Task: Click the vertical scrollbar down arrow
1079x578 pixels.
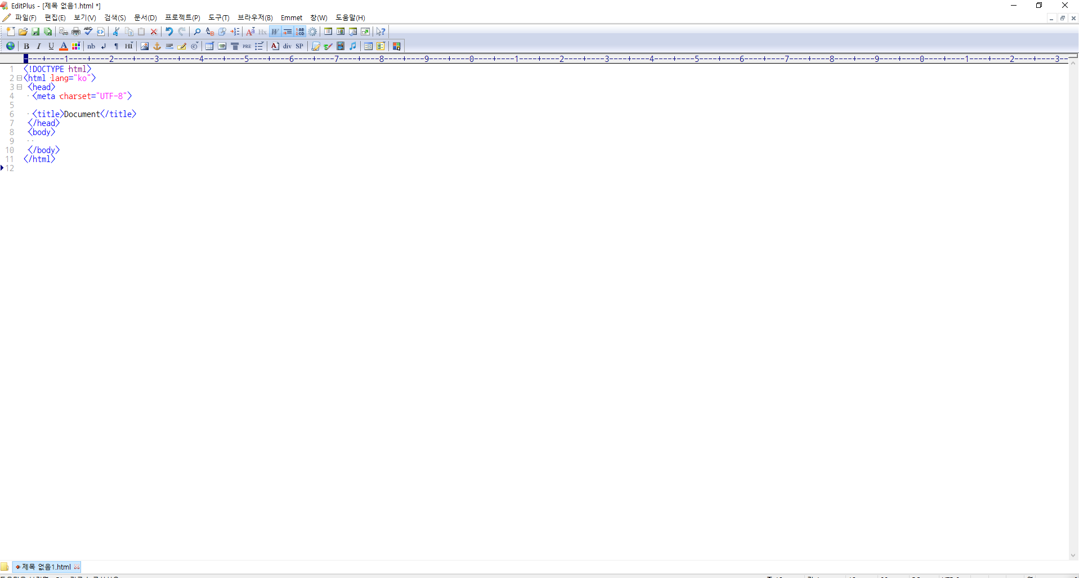Action: coord(1073,555)
